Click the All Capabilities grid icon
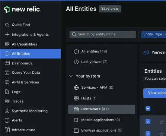This screenshot has height=136, width=166. point(7,44)
